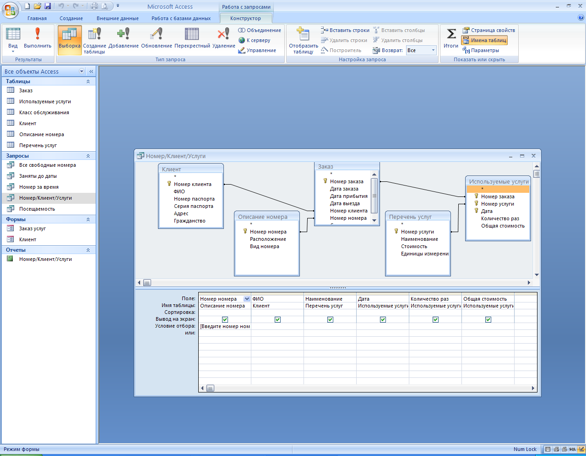Switch to Главная ribbon tab
The image size is (586, 456).
(37, 18)
